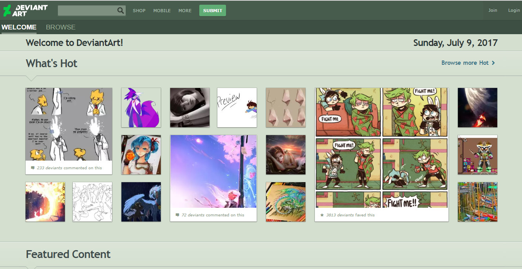Click the 72 deviants comment link

click(213, 215)
